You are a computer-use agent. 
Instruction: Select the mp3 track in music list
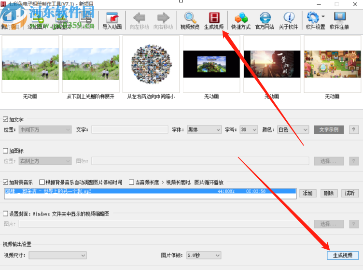click(x=150, y=191)
